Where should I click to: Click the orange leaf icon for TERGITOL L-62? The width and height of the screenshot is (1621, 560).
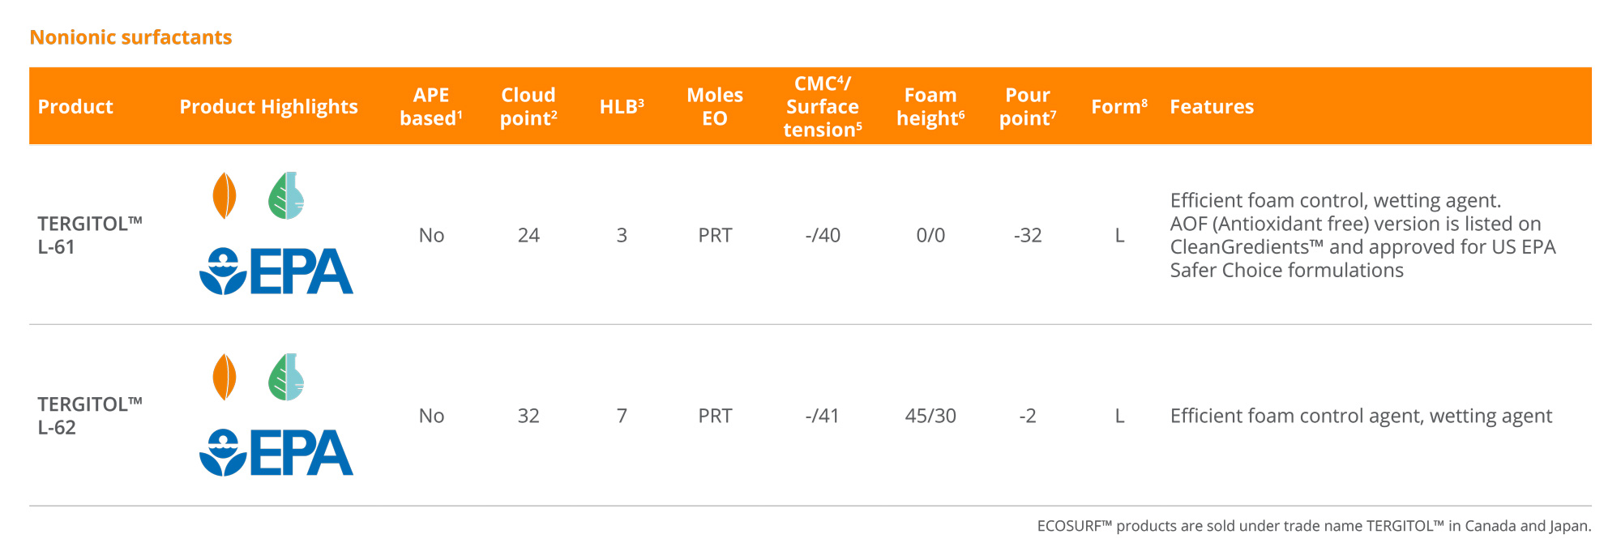pos(225,377)
